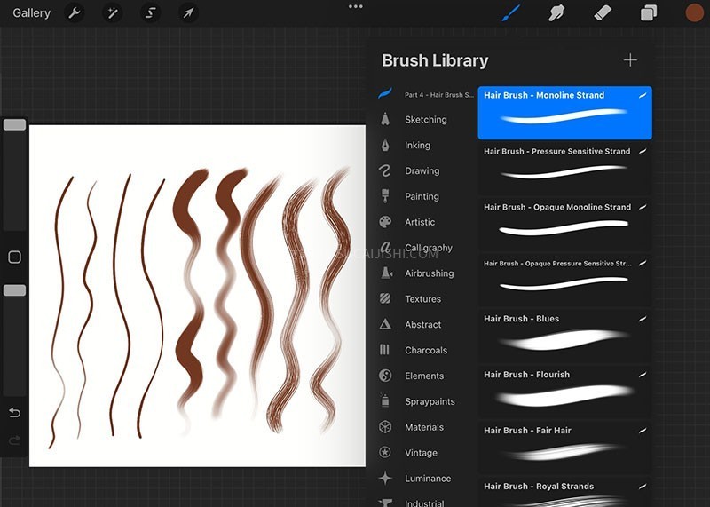Select the Selection S-ribbon tool
710x507 pixels.
(x=150, y=13)
